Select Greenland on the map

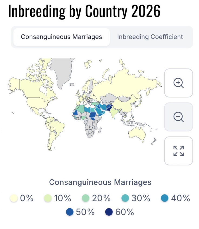pos(62,71)
